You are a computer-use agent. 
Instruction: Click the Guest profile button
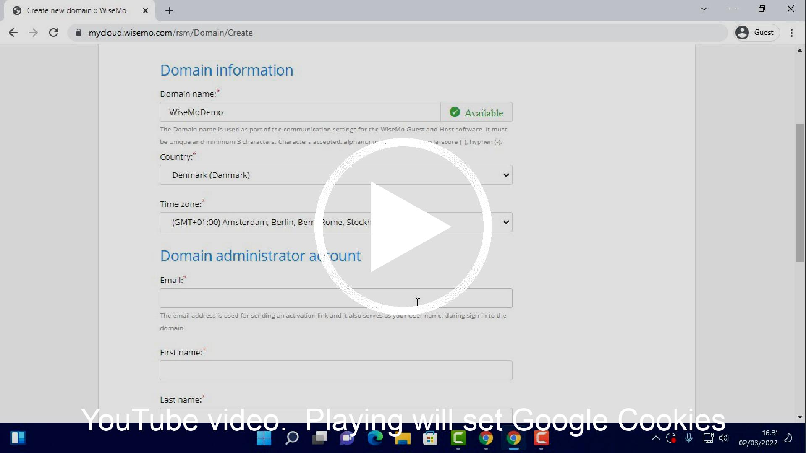[x=756, y=33]
